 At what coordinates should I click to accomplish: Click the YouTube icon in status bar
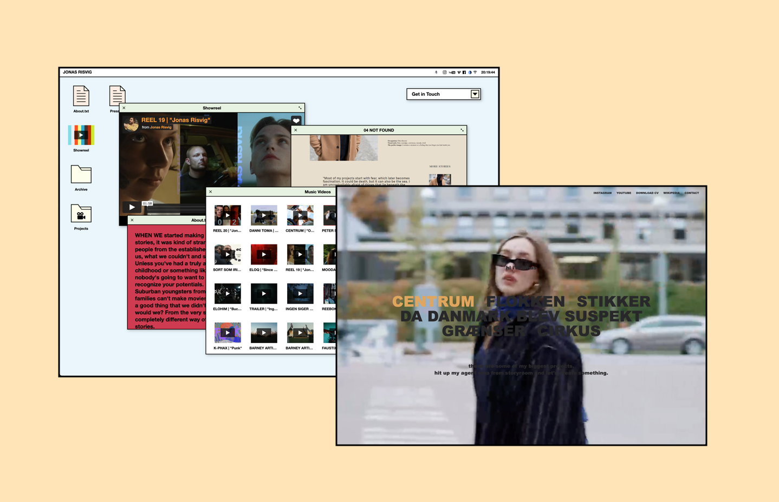(452, 72)
